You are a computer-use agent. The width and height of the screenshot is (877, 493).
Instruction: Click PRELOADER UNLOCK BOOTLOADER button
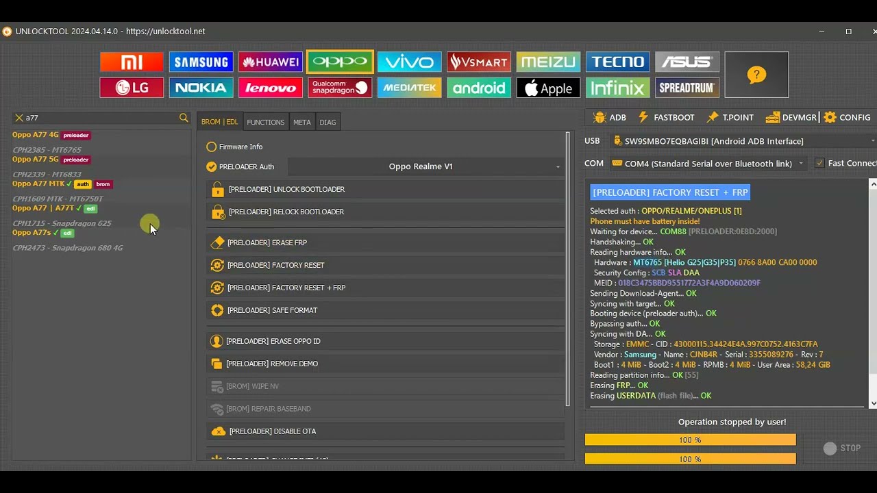pos(286,189)
